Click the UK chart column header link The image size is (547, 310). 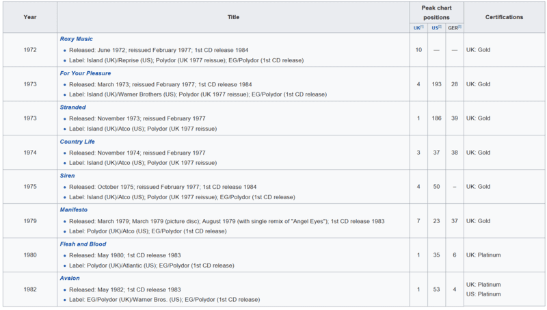pos(417,28)
